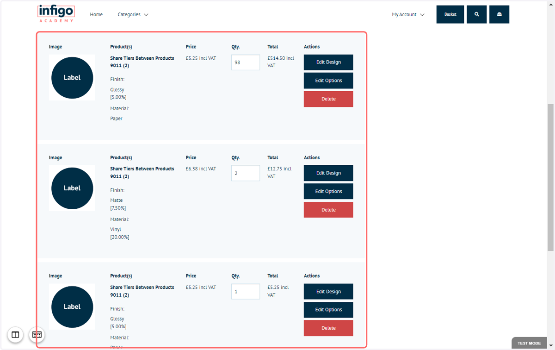Focus the quantity field showing 98
The width and height of the screenshot is (555, 350).
(x=246, y=62)
